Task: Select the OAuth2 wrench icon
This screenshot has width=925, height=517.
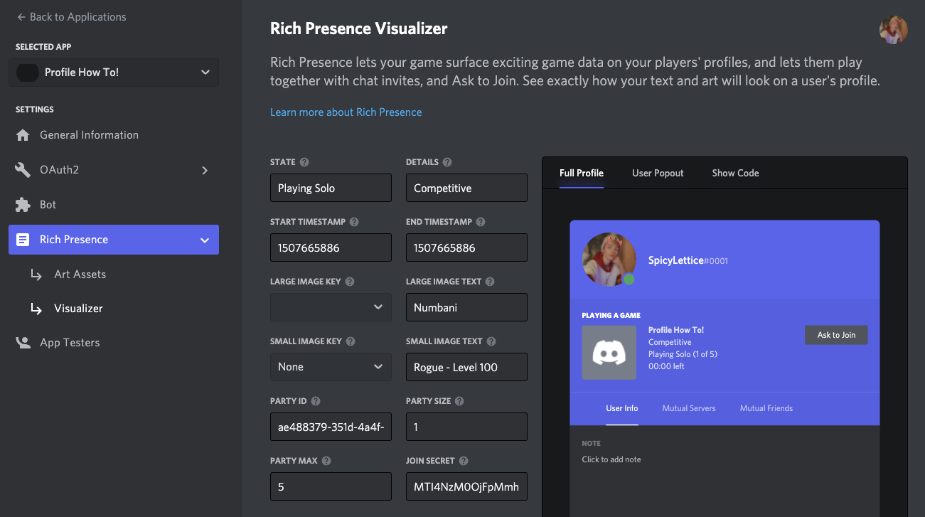Action: pyautogui.click(x=21, y=169)
